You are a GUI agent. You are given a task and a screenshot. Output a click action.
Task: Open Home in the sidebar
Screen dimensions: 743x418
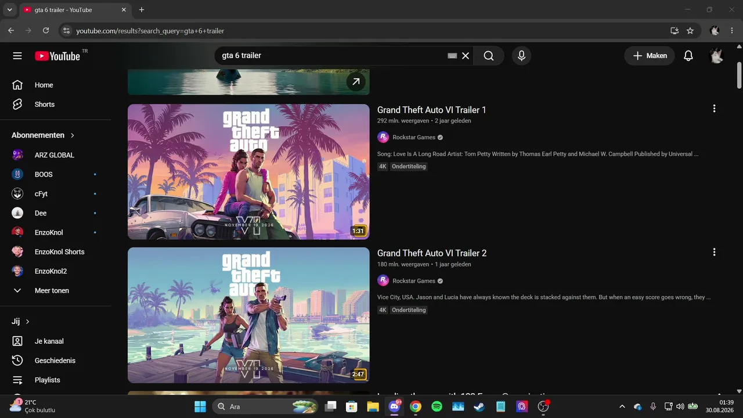coord(56,85)
